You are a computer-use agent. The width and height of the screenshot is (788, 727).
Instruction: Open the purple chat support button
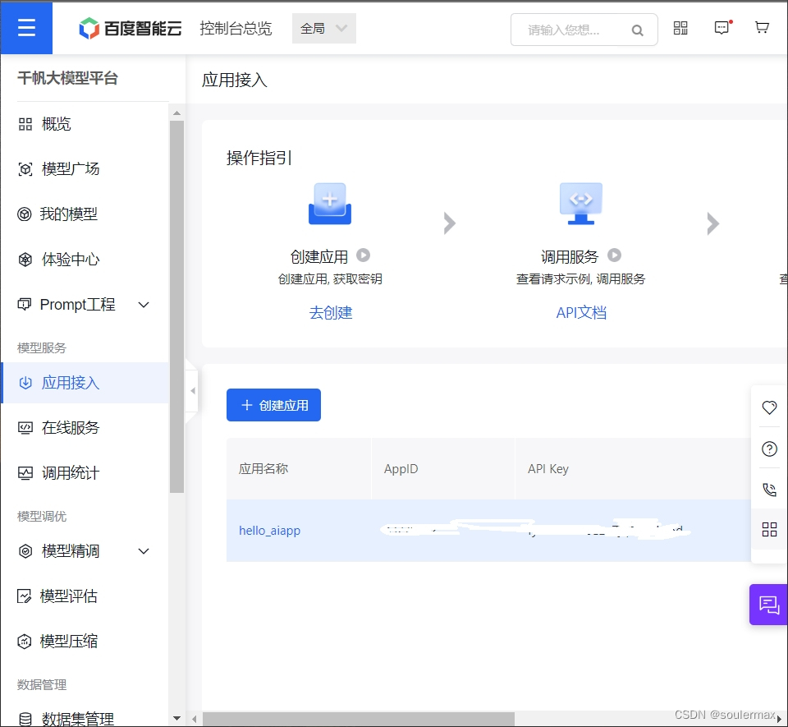click(x=768, y=605)
